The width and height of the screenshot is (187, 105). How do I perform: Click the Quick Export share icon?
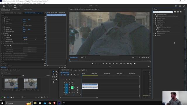click(180, 6)
